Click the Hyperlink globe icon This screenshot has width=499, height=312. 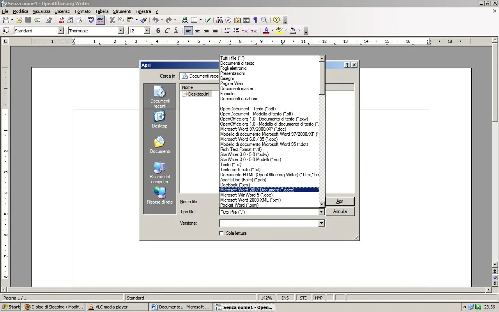pos(185,20)
